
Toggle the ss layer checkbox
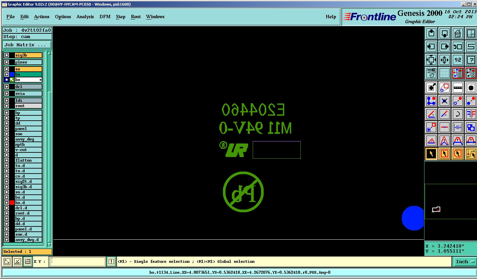(x=7, y=69)
